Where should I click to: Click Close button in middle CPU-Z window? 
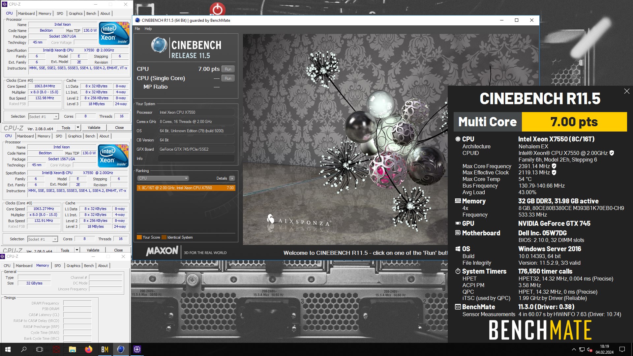[x=118, y=250]
